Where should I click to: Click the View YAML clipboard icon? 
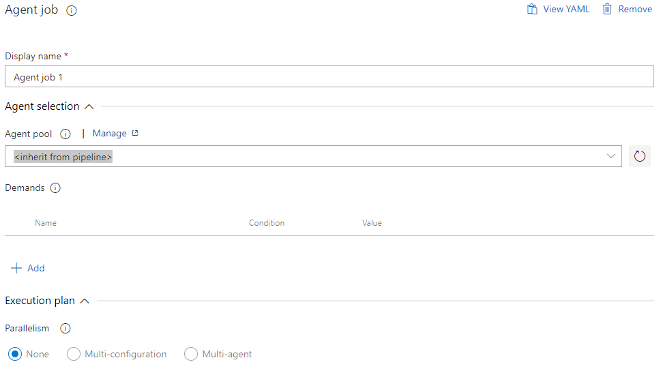532,10
